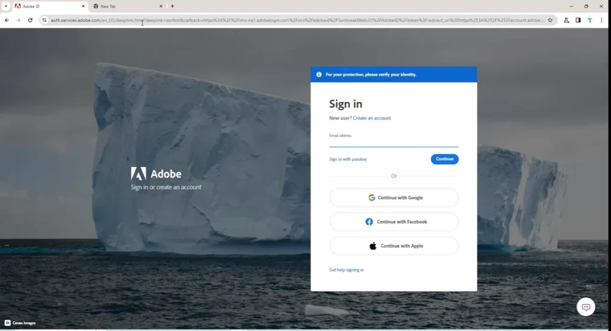The height and width of the screenshot is (331, 611).
Task: Open the browser side panel icon
Action: pos(578,20)
